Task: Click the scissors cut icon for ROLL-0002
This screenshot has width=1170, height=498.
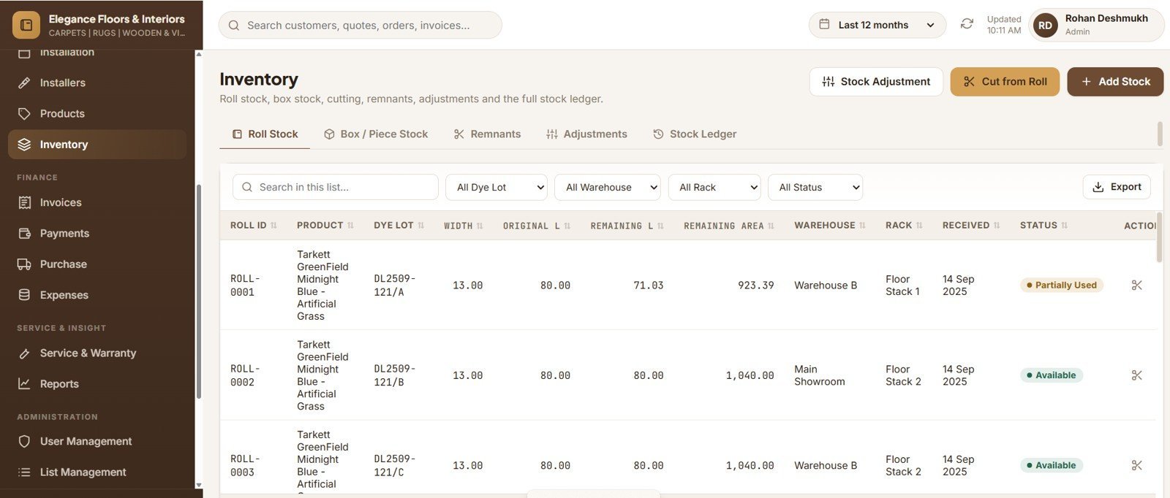Action: point(1136,375)
